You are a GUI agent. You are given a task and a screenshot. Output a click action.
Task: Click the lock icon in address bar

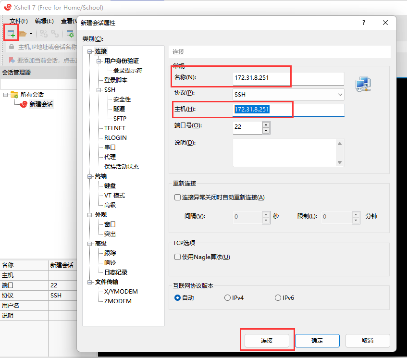tap(12, 47)
